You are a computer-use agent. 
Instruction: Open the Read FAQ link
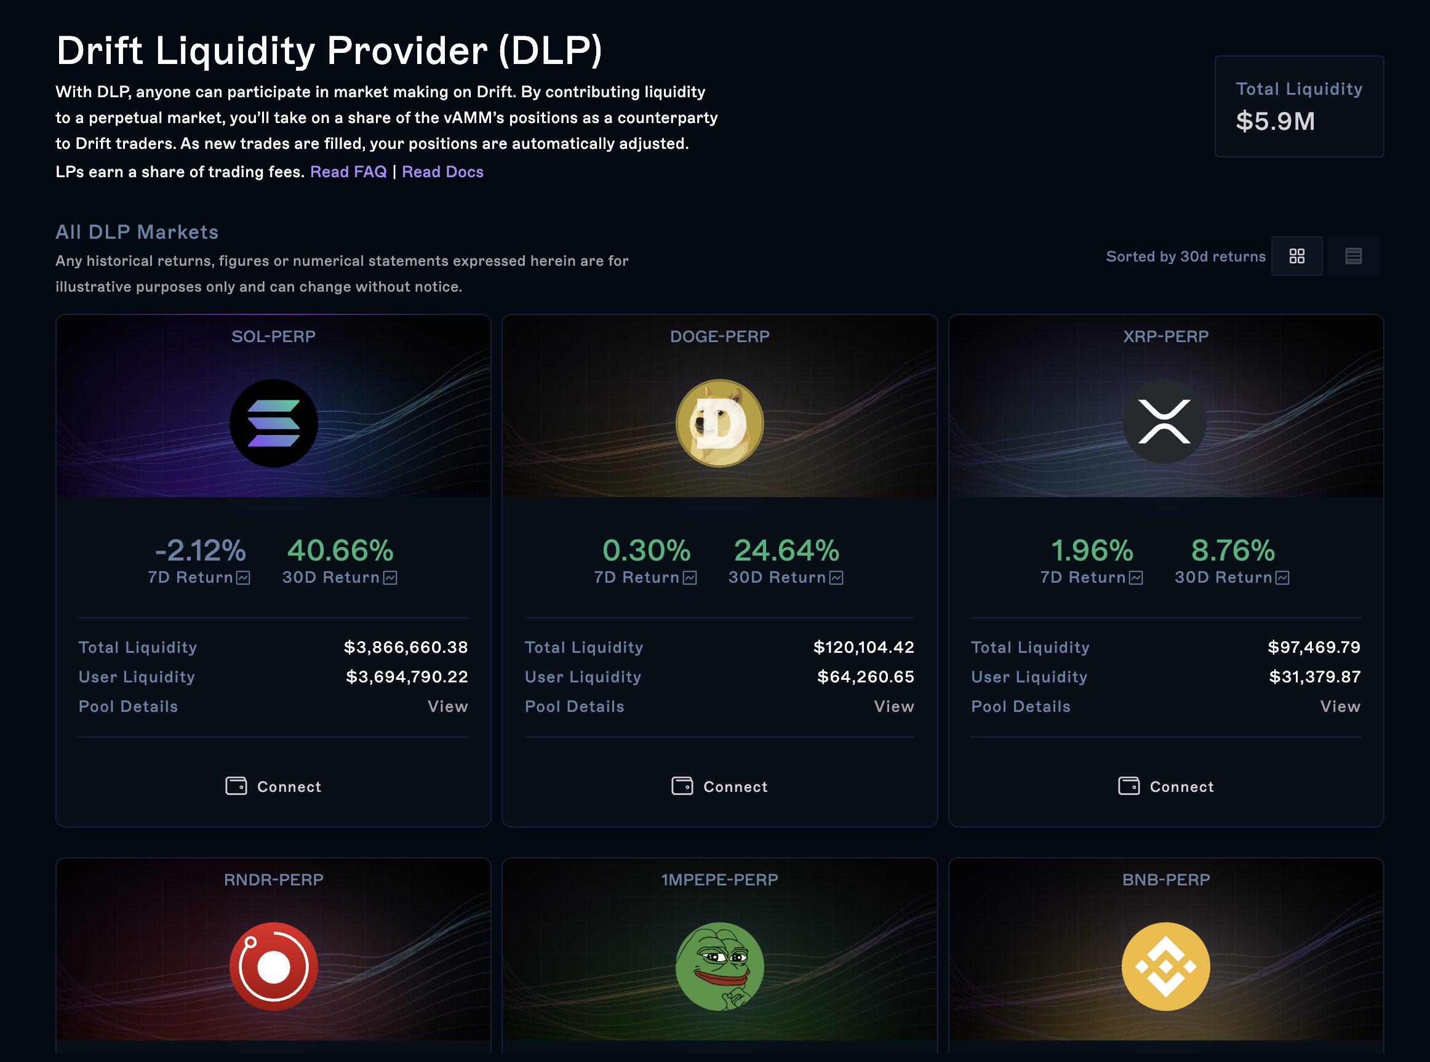[348, 172]
